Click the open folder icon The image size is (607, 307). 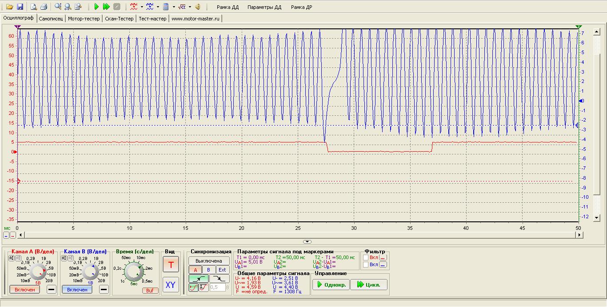click(x=9, y=7)
